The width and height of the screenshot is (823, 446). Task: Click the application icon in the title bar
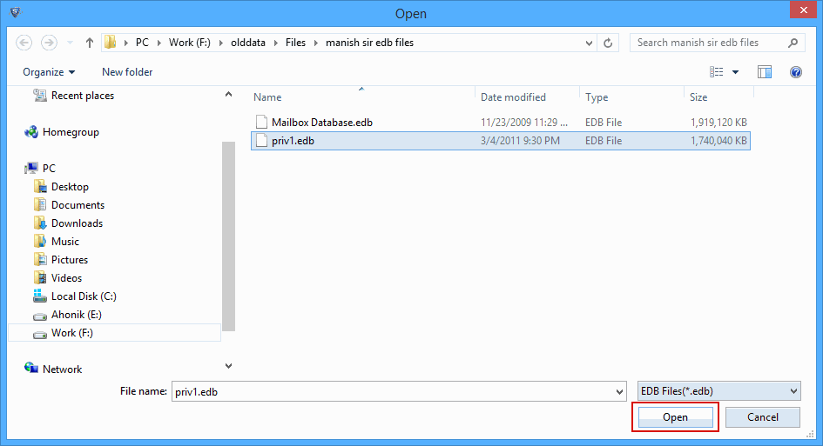point(15,12)
